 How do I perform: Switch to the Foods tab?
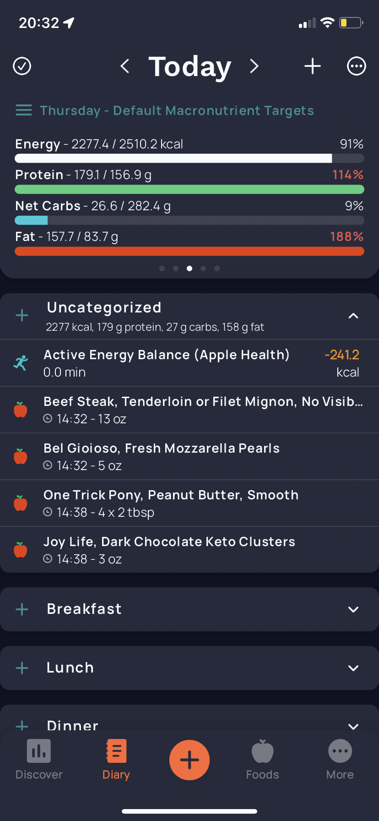coord(262,760)
